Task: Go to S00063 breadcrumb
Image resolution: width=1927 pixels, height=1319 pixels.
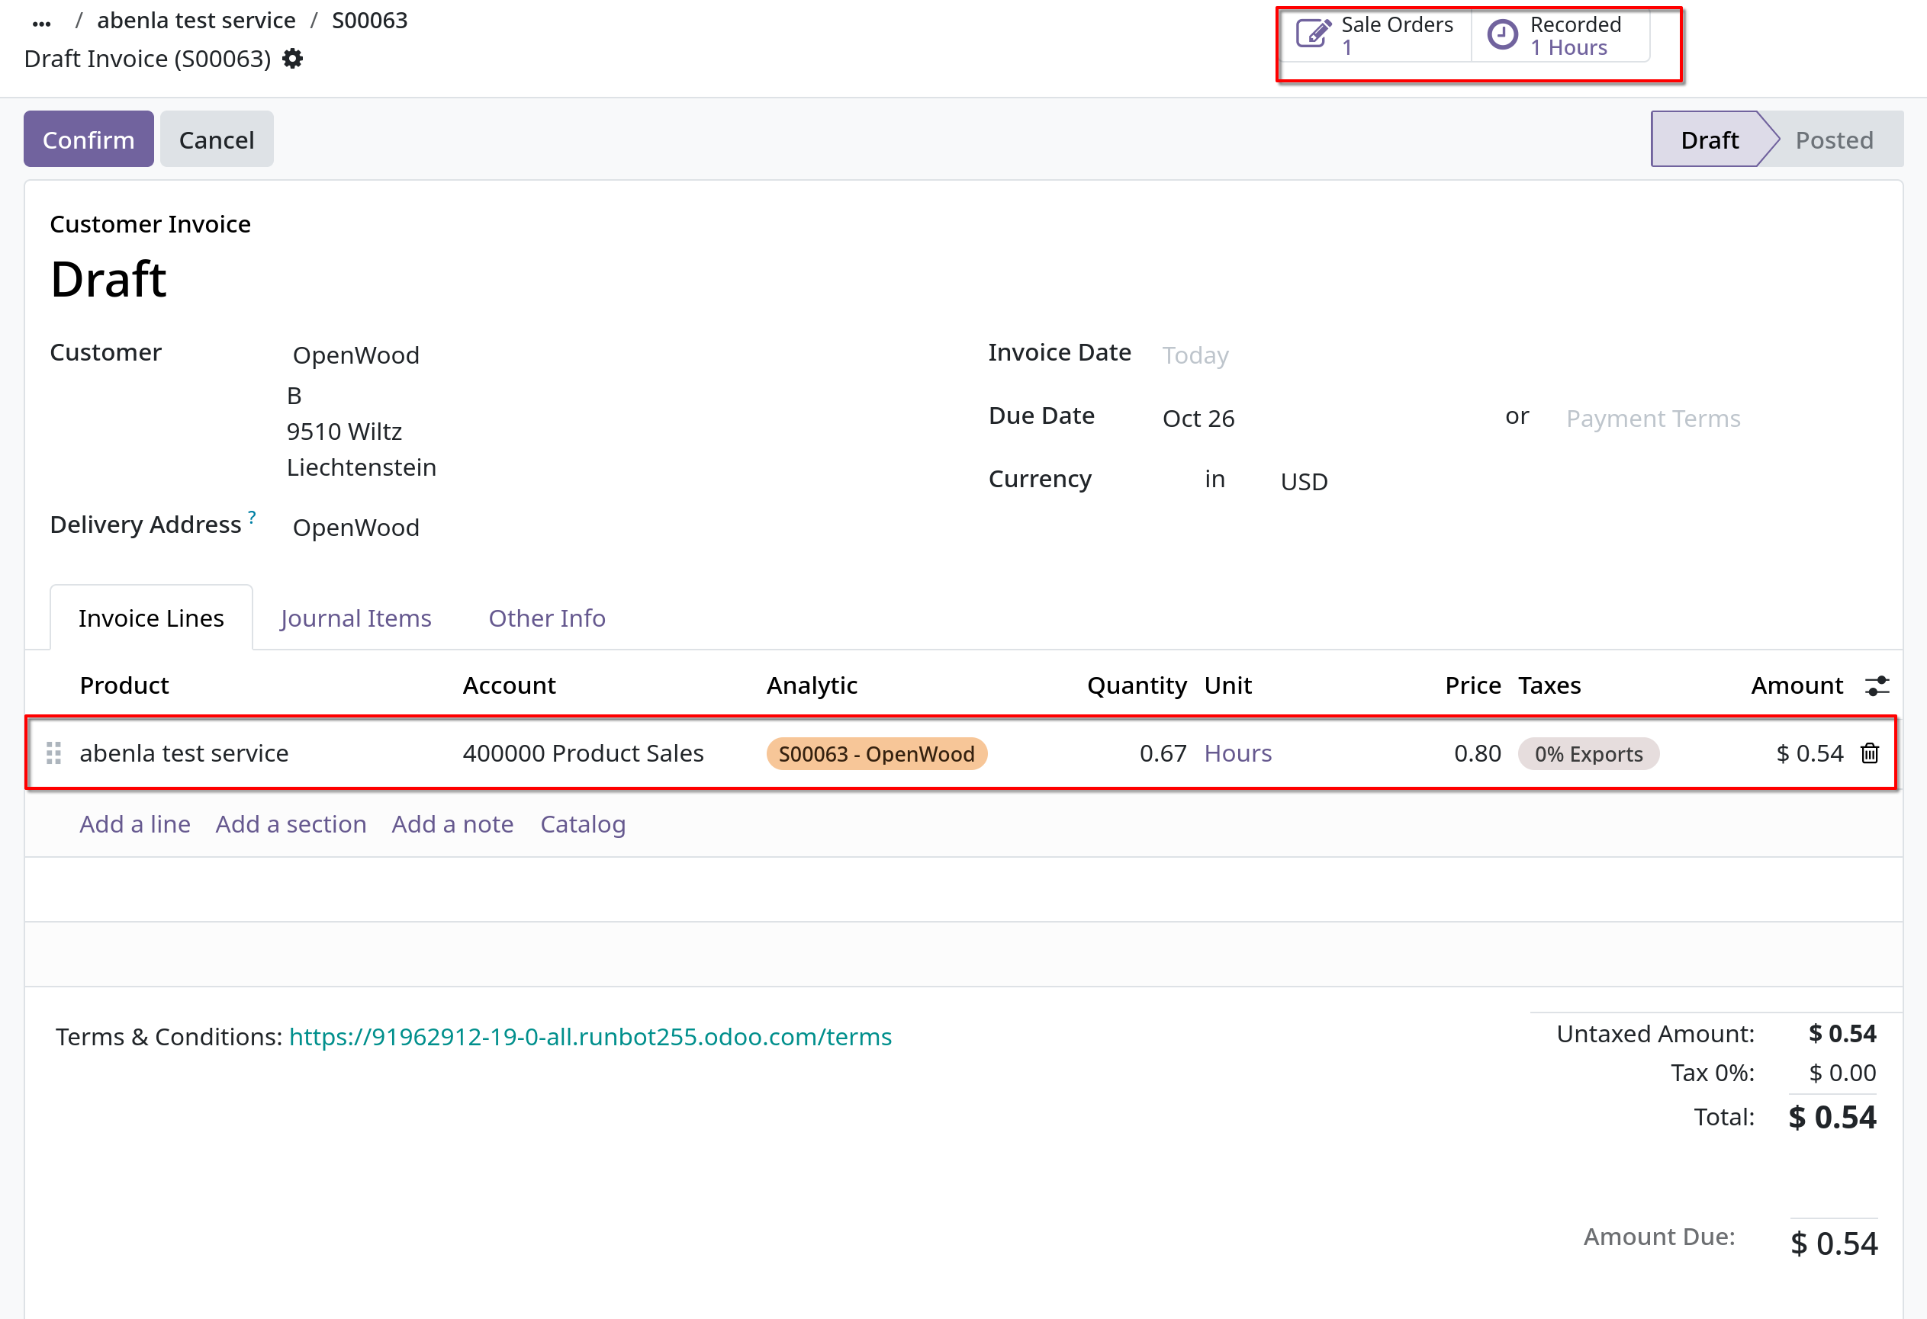Action: click(370, 20)
